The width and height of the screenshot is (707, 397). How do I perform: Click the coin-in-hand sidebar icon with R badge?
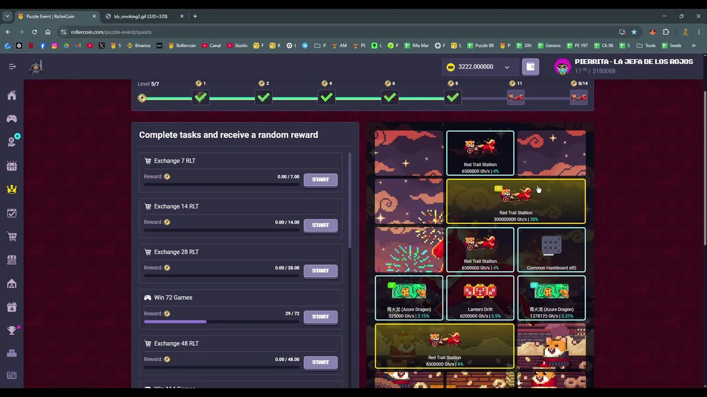point(12,142)
